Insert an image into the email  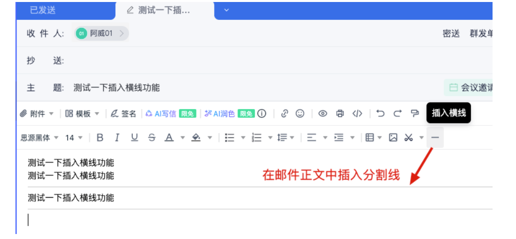pos(393,137)
